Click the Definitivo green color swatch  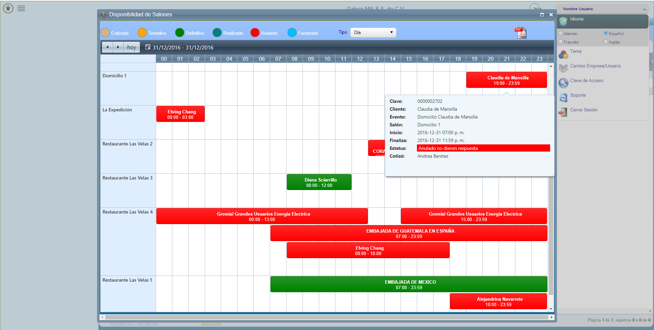click(180, 33)
